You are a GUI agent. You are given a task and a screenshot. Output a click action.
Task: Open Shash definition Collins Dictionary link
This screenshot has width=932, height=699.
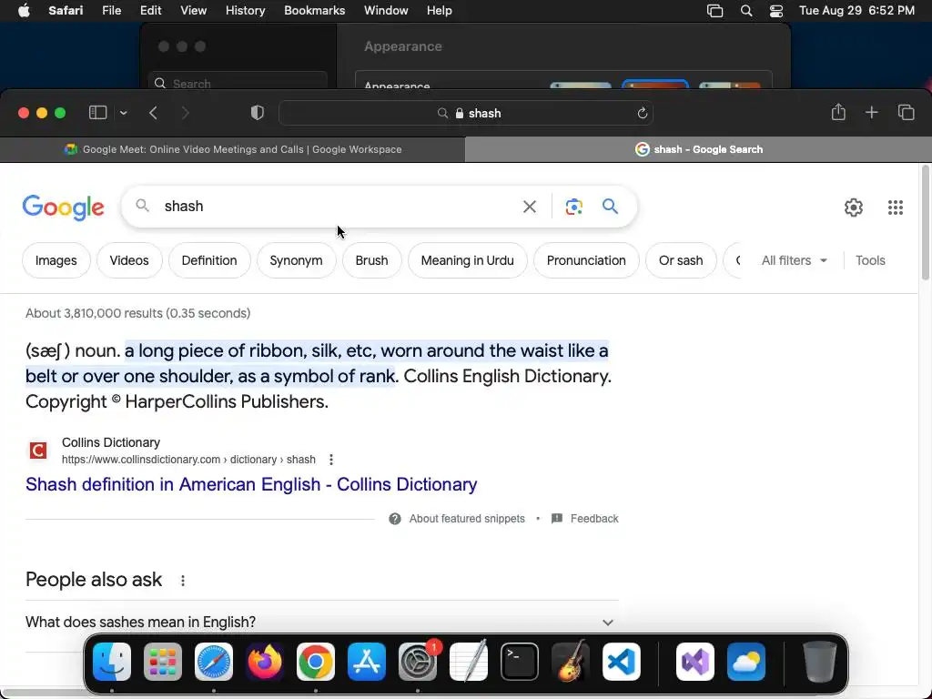coord(251,484)
